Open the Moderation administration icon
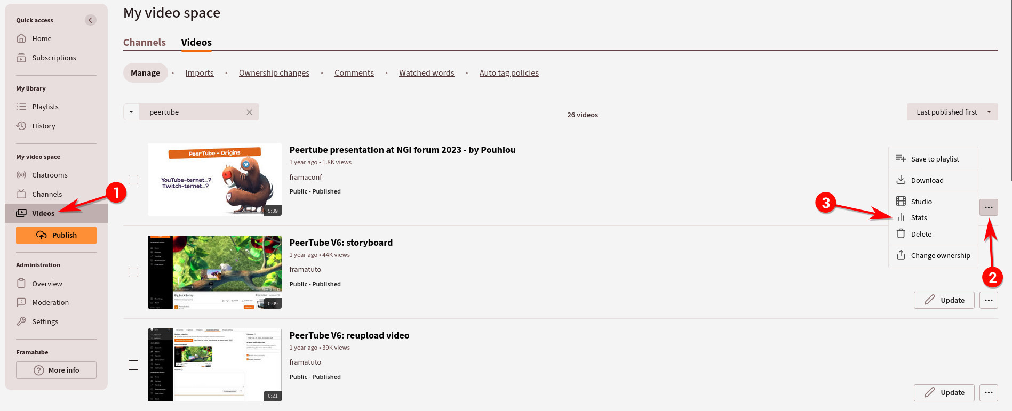The height and width of the screenshot is (411, 1012). pos(21,302)
